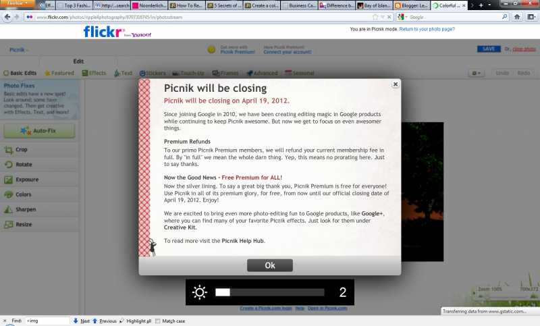Viewport: 540px width, 326px height.
Task: Visit the Picnik Help Hub link
Action: (x=242, y=241)
